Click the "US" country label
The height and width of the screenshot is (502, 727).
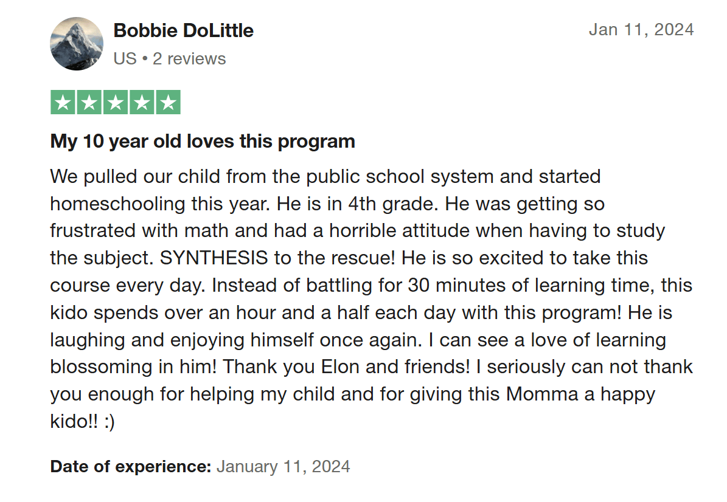click(125, 59)
